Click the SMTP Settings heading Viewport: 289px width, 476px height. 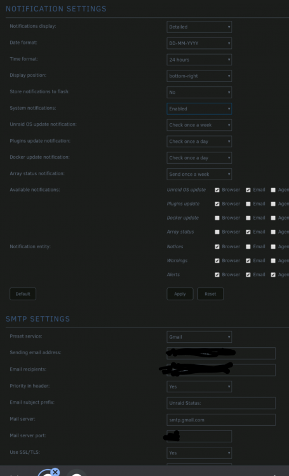[x=38, y=319]
